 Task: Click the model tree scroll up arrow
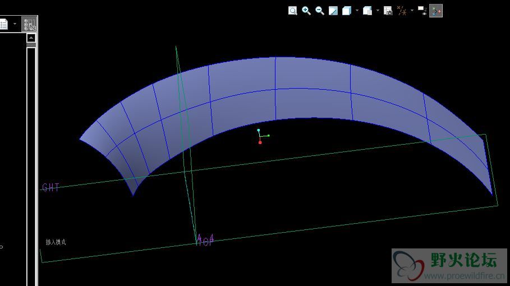tap(31, 38)
